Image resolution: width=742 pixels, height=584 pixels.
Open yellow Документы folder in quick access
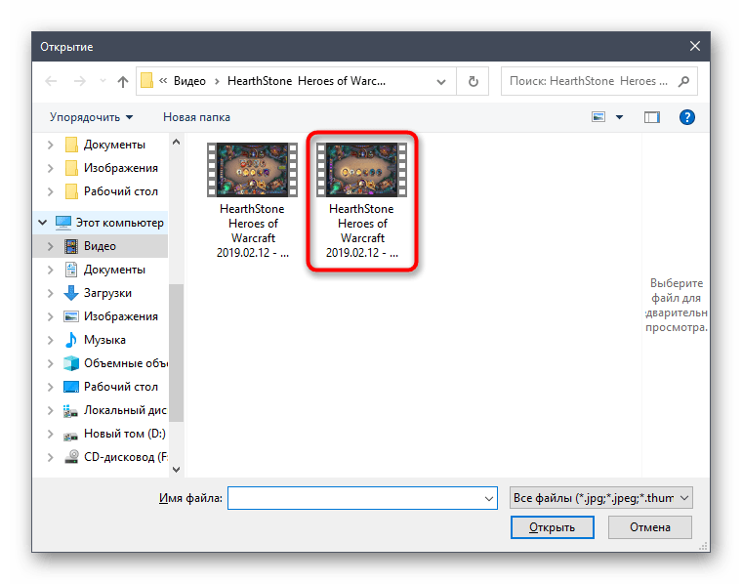(x=105, y=145)
